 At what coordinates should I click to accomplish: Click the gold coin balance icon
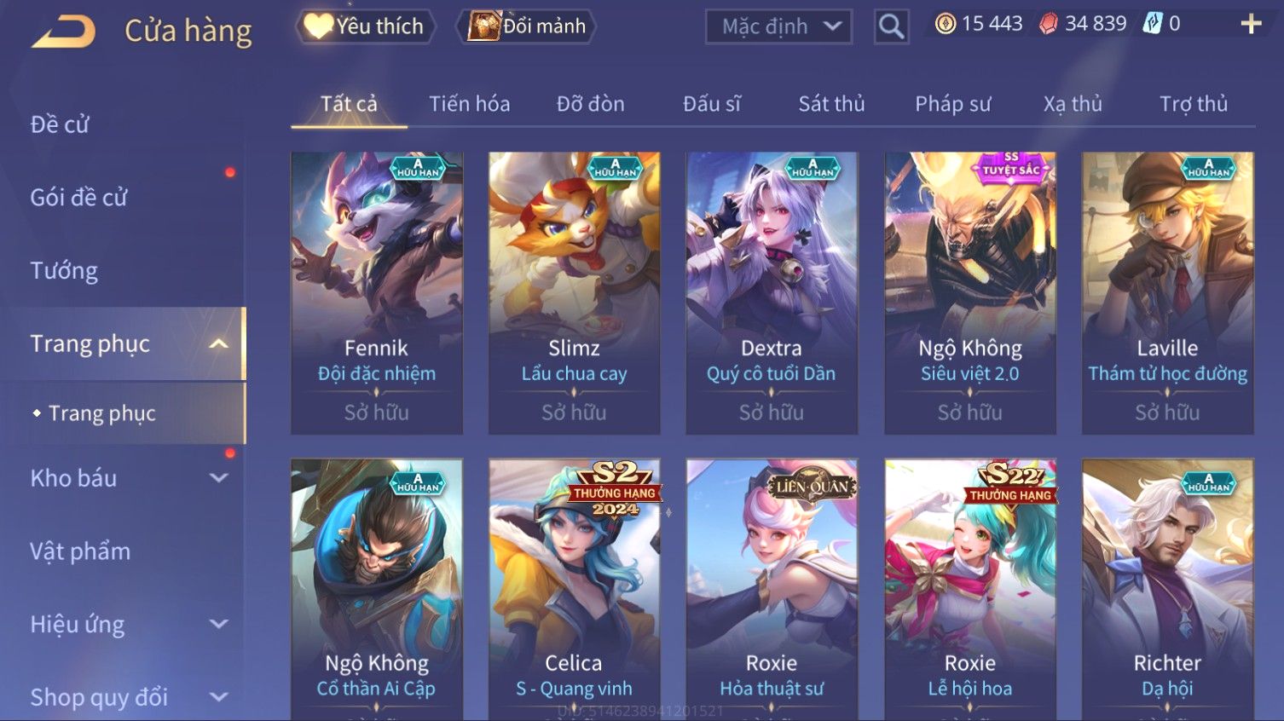(945, 24)
